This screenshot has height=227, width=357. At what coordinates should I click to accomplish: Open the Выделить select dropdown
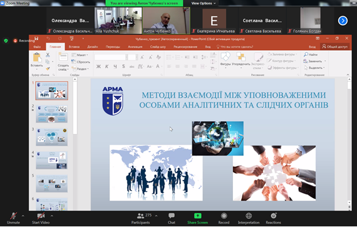pyautogui.click(x=314, y=68)
